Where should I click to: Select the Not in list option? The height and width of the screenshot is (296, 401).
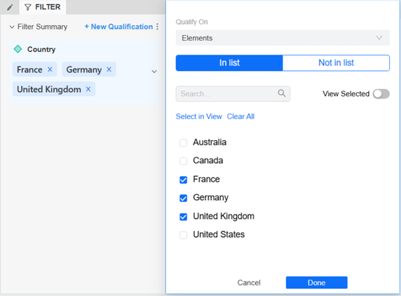(x=336, y=62)
